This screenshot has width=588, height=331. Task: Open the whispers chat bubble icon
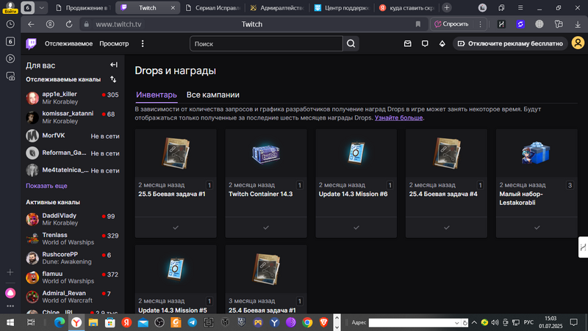425,44
